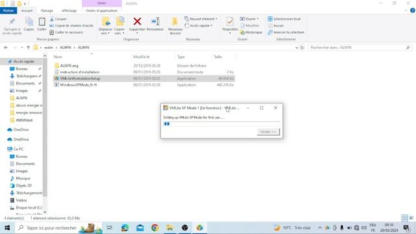Screen dimensions: 416x234
Task: Click the red Supprimer delete icon
Action: tap(137, 21)
